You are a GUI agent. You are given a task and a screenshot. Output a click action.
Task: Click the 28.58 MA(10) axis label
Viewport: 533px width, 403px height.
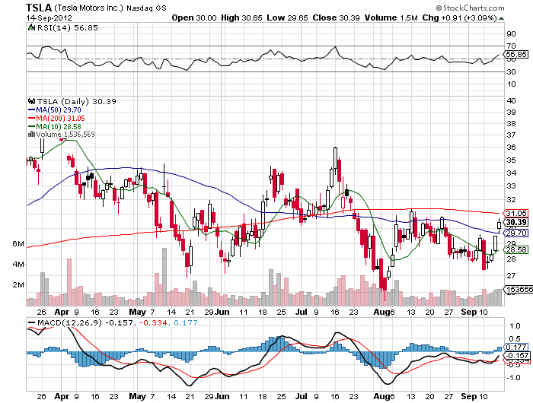(x=516, y=250)
